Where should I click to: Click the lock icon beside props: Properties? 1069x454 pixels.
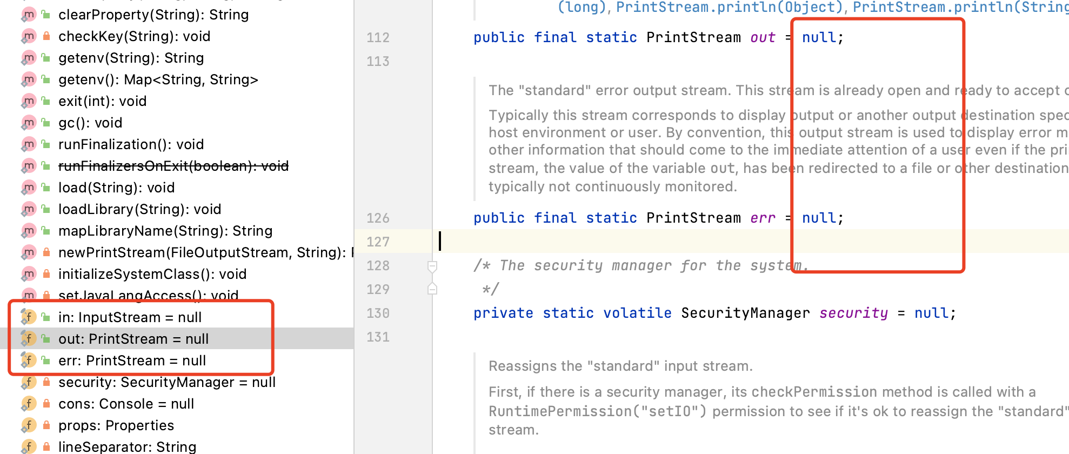pyautogui.click(x=46, y=425)
